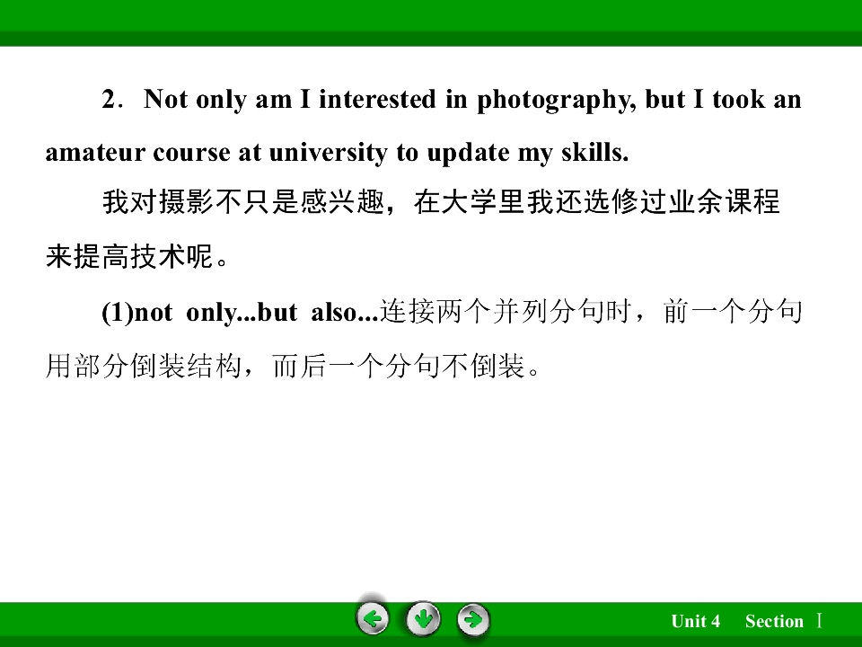Click the sentence number "2."
This screenshot has width=862, height=647.
click(110, 100)
